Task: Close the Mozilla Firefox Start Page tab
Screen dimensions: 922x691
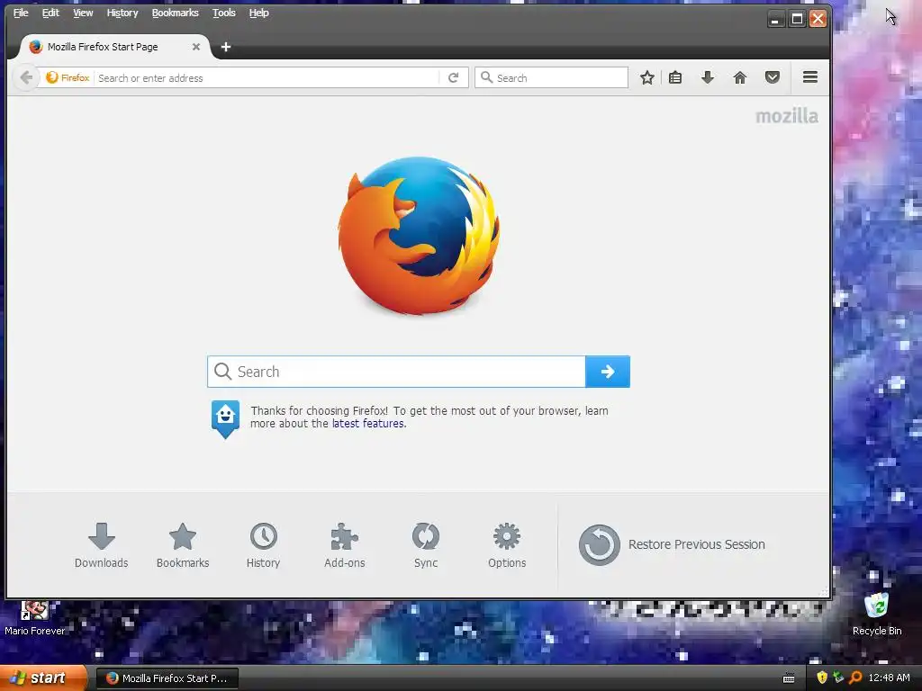Action: 195,47
